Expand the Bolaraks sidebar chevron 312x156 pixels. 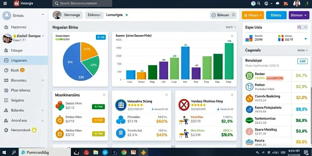pyautogui.click(x=42, y=110)
